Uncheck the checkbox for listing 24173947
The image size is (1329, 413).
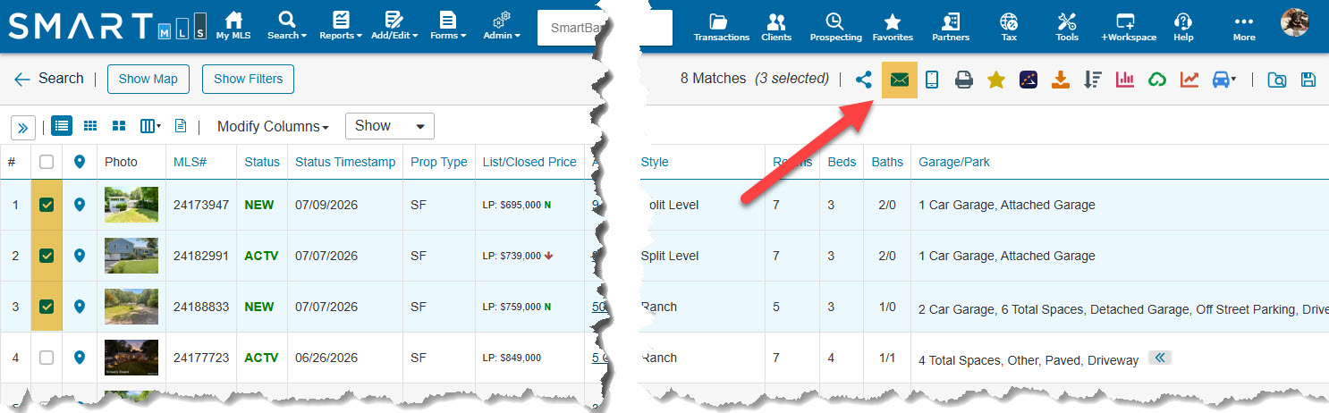coord(47,205)
